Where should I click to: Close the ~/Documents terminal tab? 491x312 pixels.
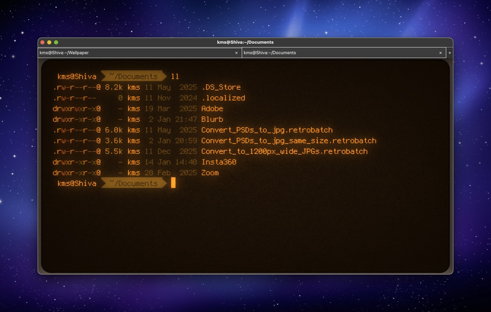click(440, 53)
